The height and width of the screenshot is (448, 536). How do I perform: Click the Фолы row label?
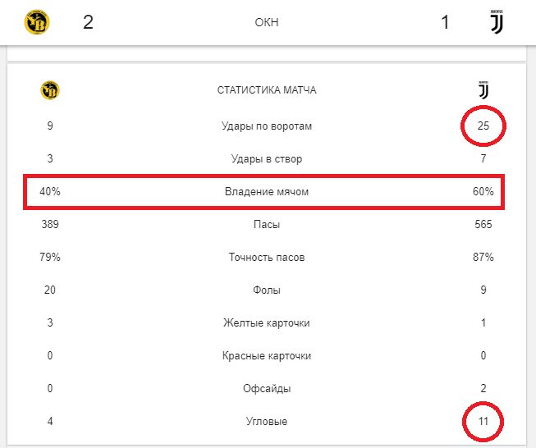click(267, 290)
